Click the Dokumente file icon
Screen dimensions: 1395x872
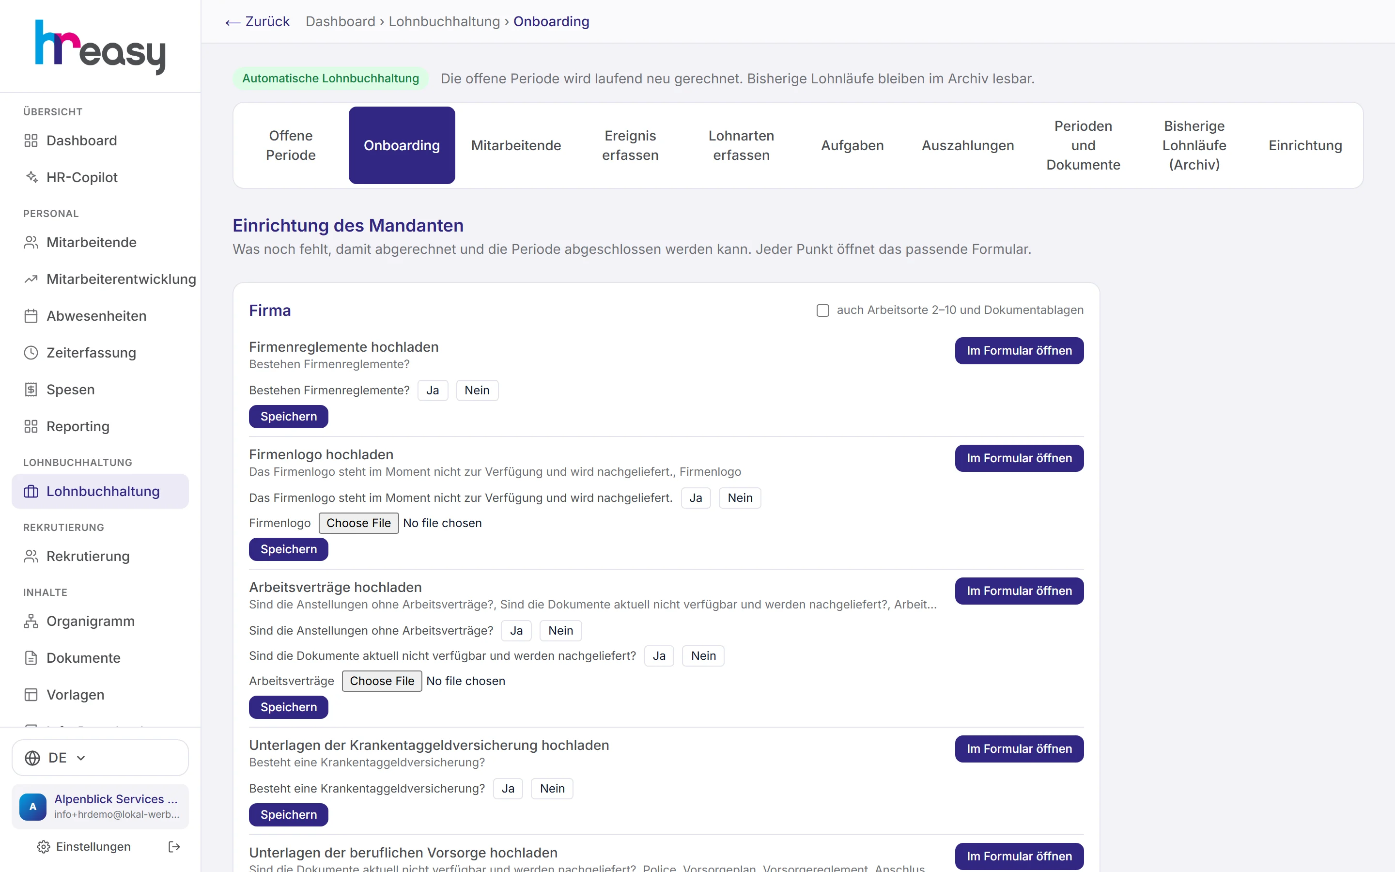tap(31, 658)
